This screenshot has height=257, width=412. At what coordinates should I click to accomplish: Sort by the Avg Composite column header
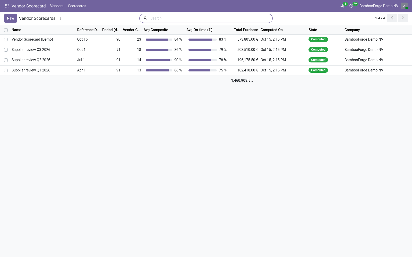point(156,30)
